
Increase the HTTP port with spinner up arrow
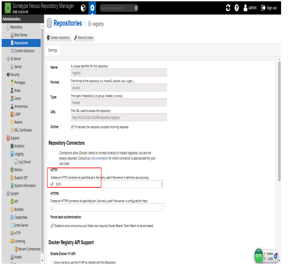click(x=162, y=183)
